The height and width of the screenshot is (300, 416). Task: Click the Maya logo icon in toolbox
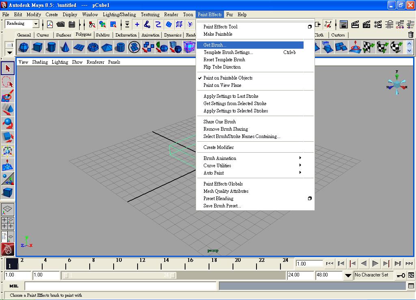tap(8, 250)
